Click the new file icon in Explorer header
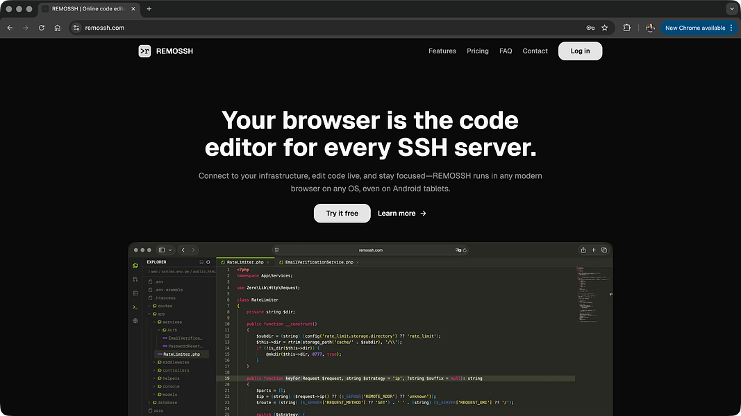The image size is (741, 416). (x=201, y=261)
